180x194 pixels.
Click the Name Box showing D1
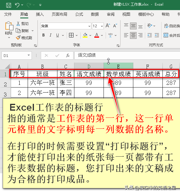[x=14, y=55]
